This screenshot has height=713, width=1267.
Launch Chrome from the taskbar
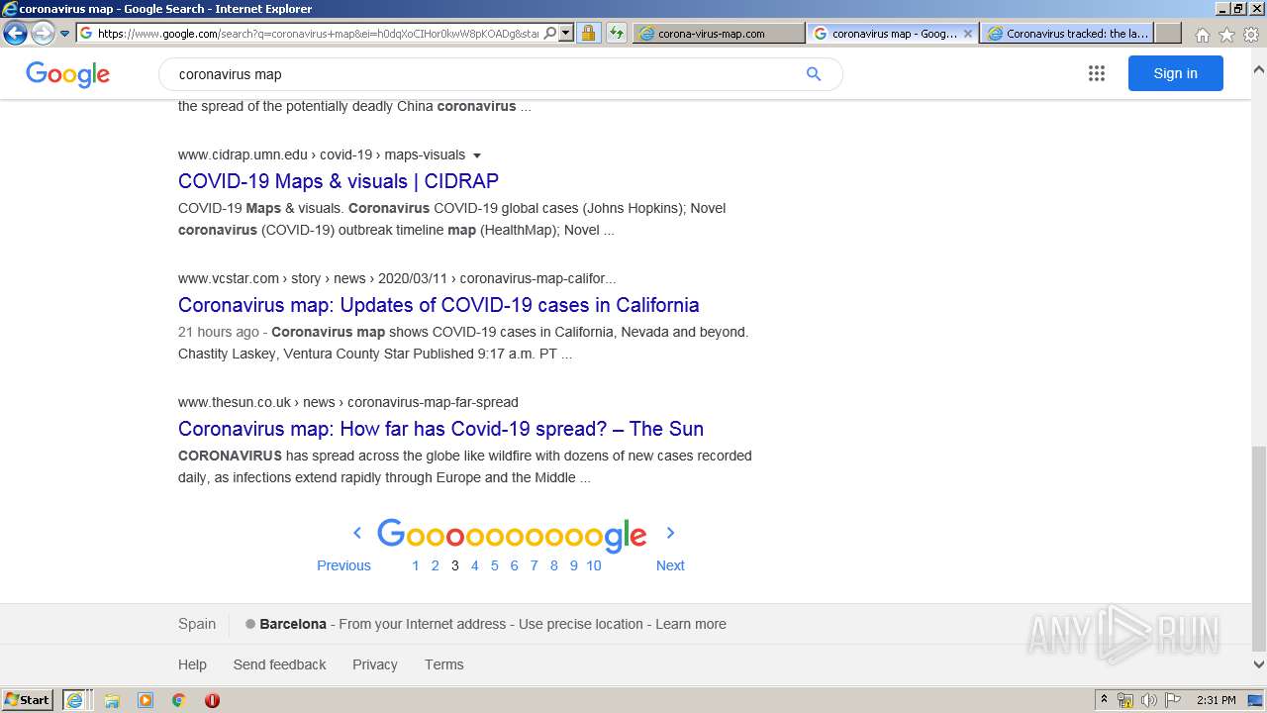point(178,700)
